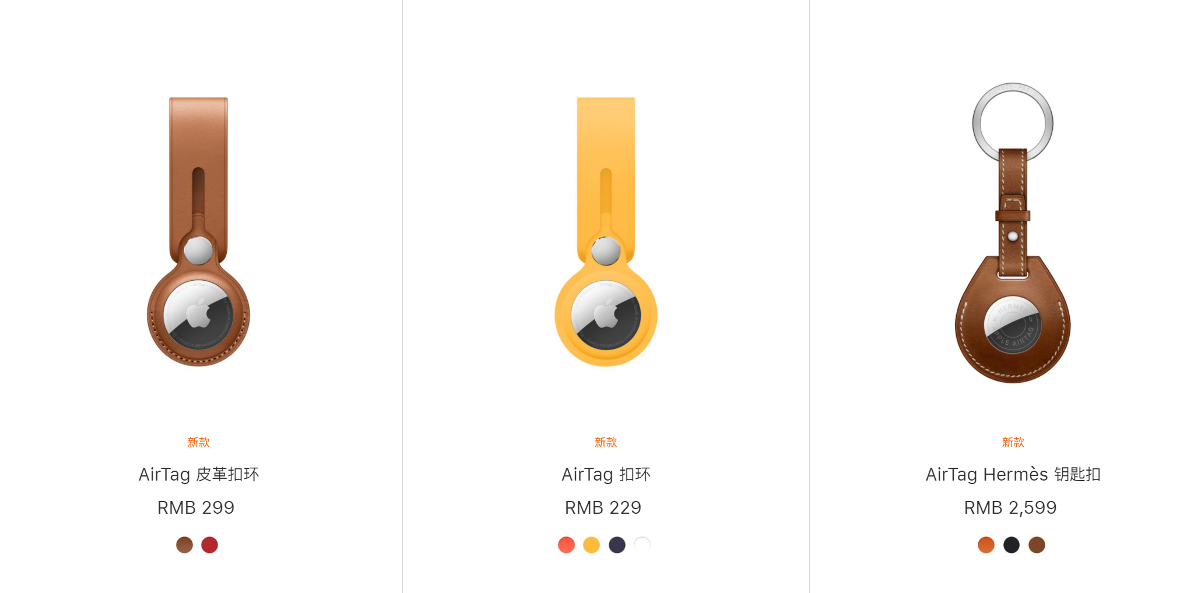Click the AirTag Hermès 钥匙扣 title link
This screenshot has width=1194, height=593.
(x=1013, y=474)
